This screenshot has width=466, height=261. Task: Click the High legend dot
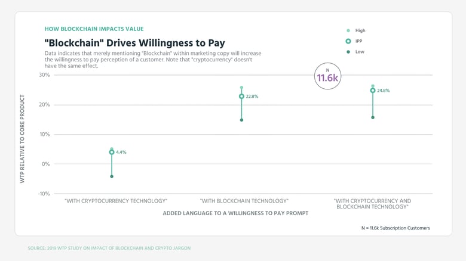tap(348, 30)
